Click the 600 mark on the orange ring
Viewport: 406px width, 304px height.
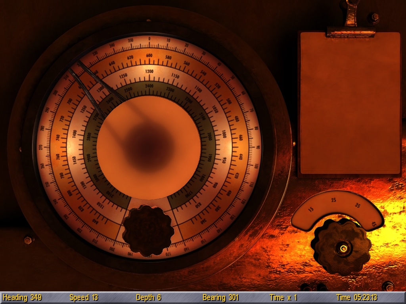tap(149, 56)
